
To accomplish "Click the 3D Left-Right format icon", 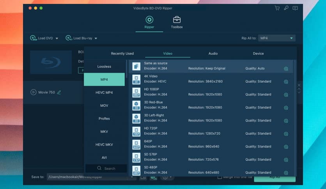I will point(136,118).
